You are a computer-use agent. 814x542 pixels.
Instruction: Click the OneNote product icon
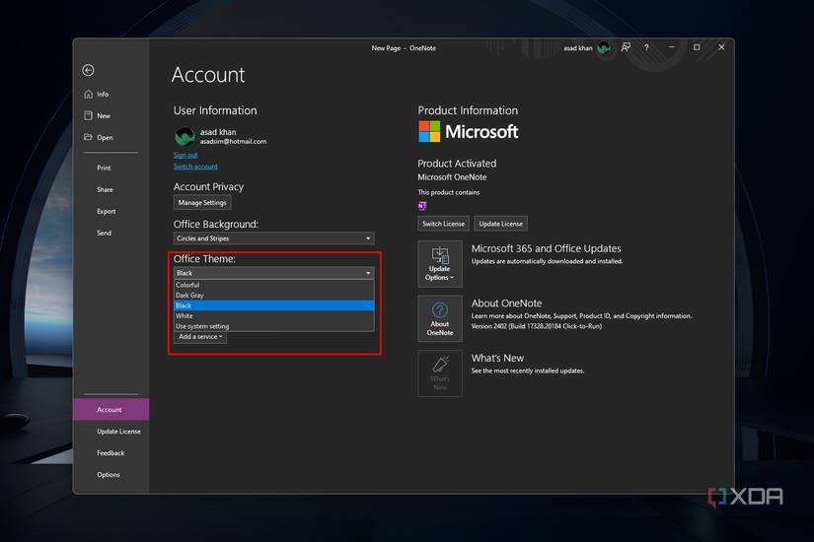pyautogui.click(x=422, y=206)
